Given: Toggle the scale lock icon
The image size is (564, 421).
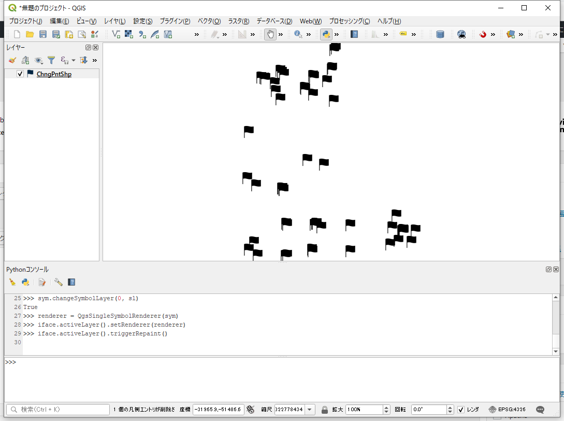Looking at the screenshot, I should tap(325, 410).
